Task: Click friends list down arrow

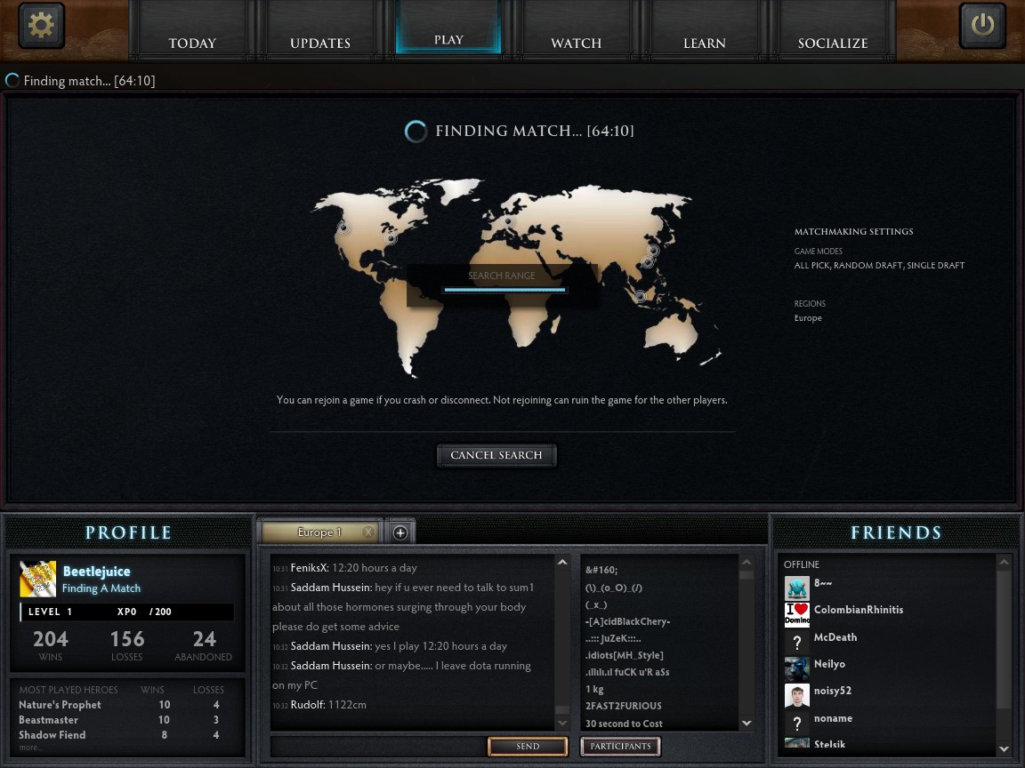Action: click(x=1004, y=749)
